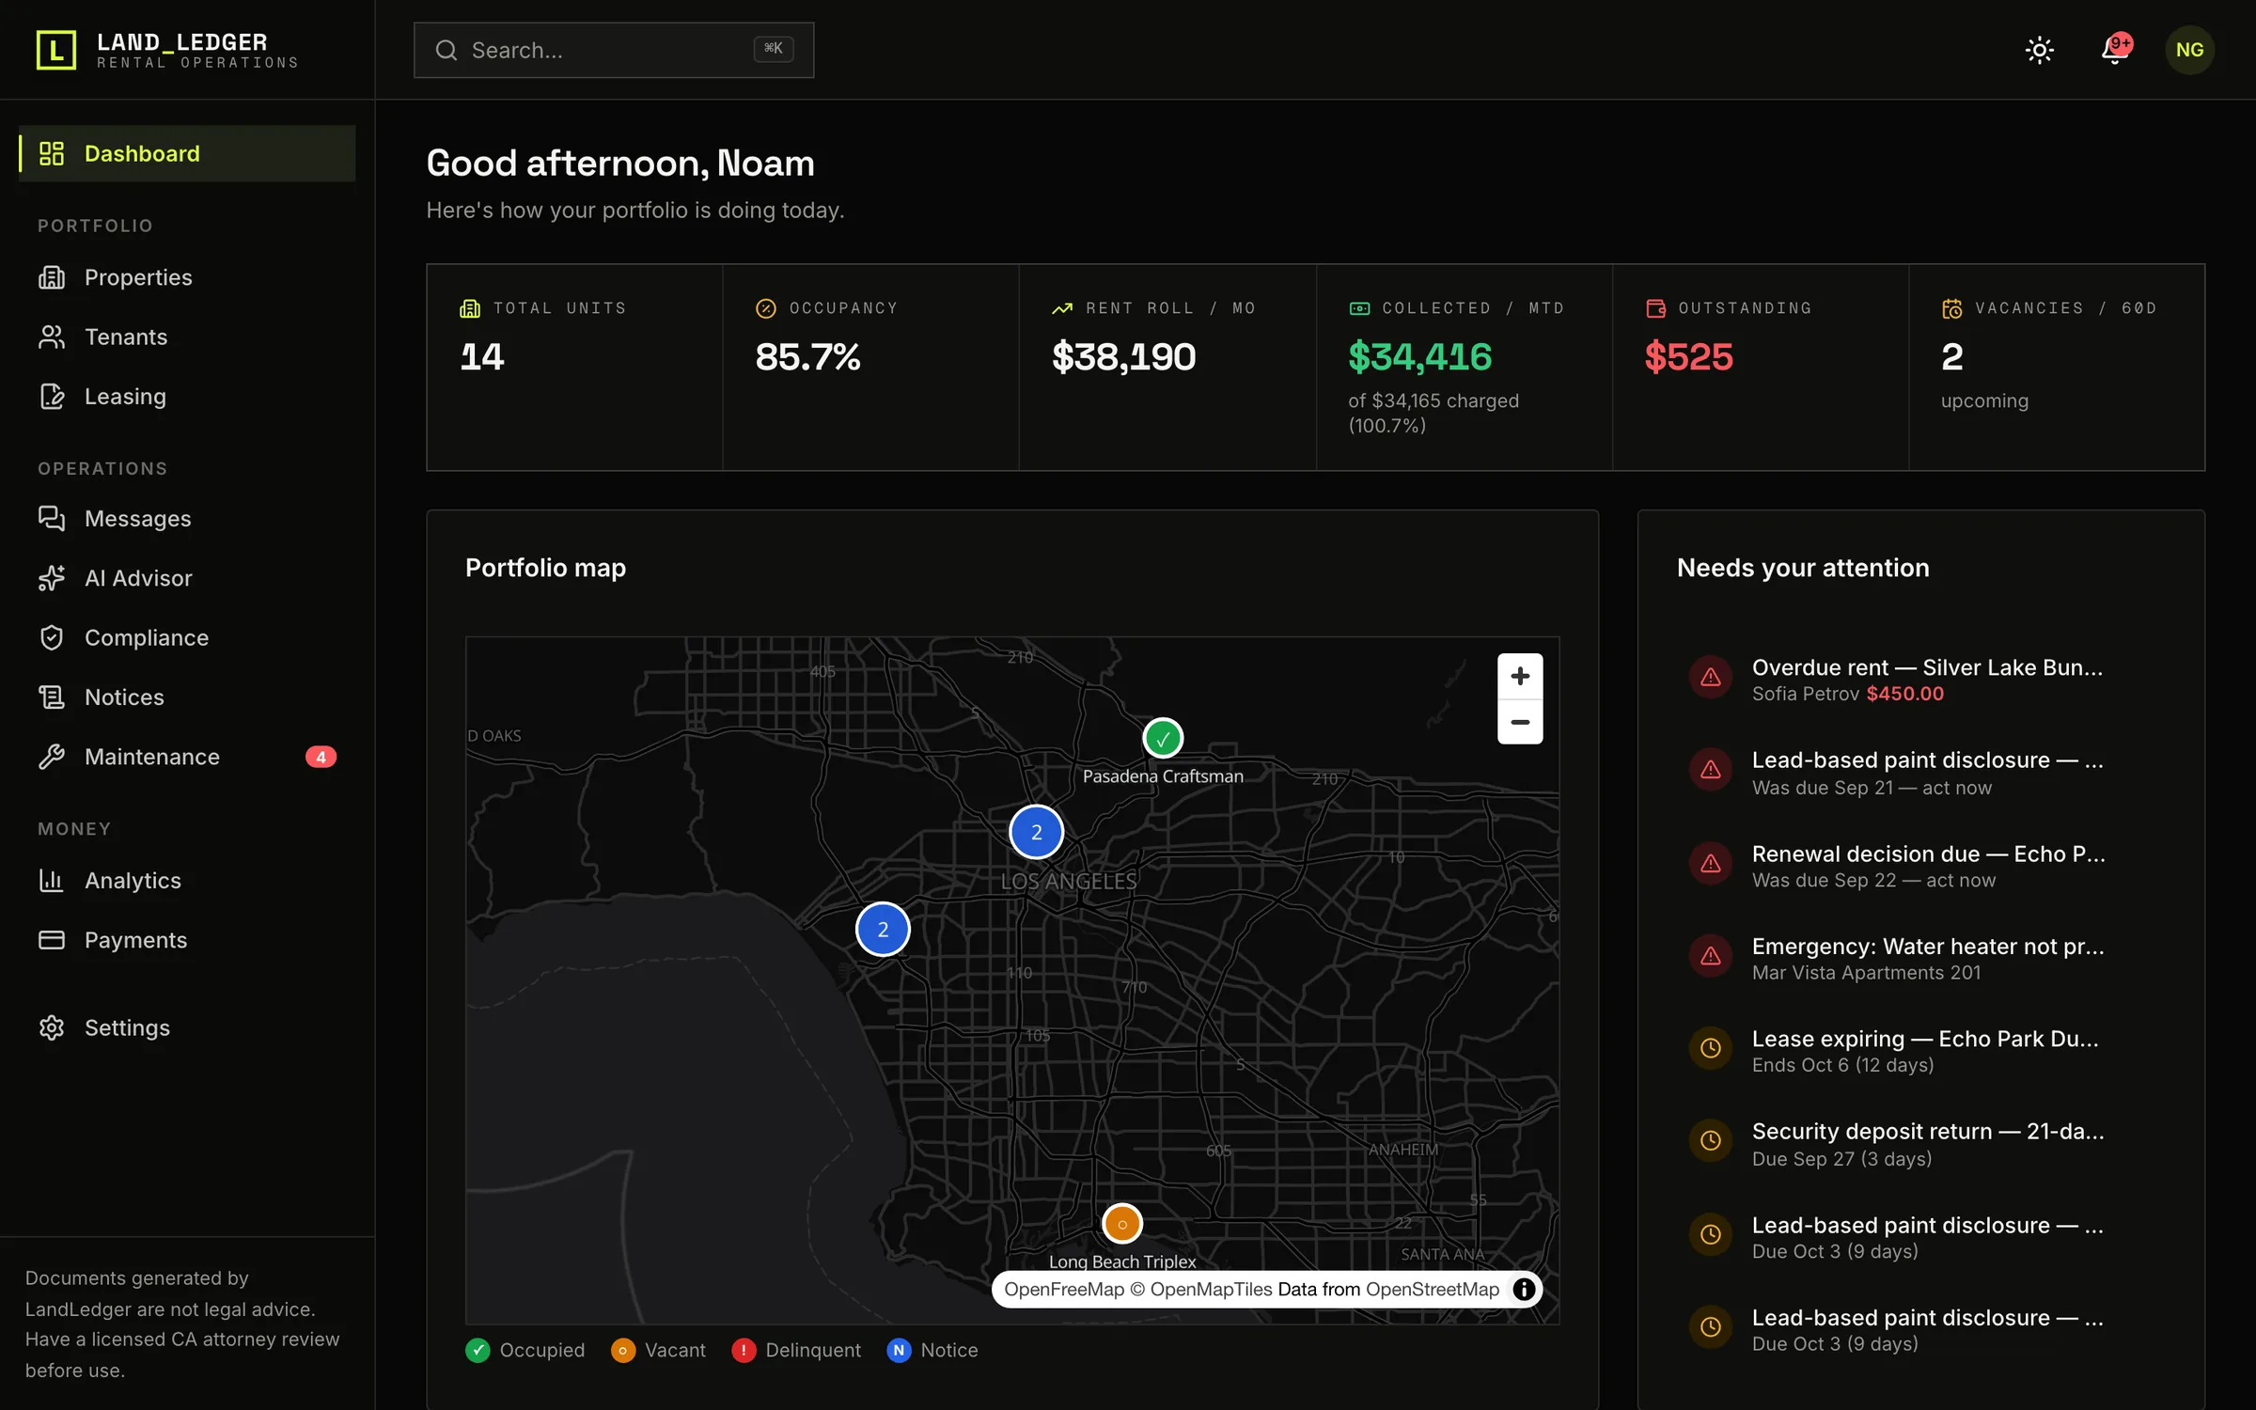This screenshot has width=2256, height=1410.
Task: Click the Analytics bar chart icon
Action: tap(52, 880)
